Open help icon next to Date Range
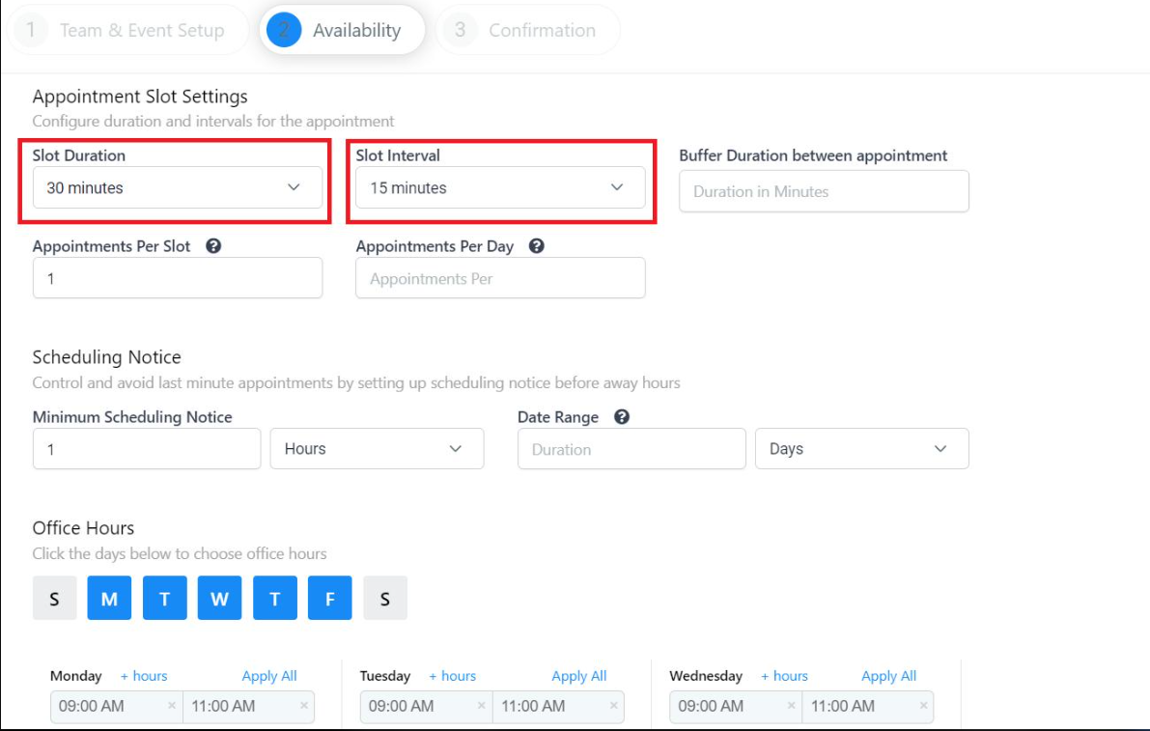The width and height of the screenshot is (1150, 731). pyautogui.click(x=622, y=417)
